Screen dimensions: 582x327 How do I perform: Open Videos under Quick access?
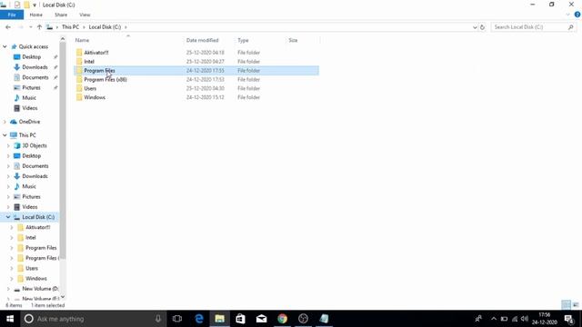pyautogui.click(x=30, y=108)
